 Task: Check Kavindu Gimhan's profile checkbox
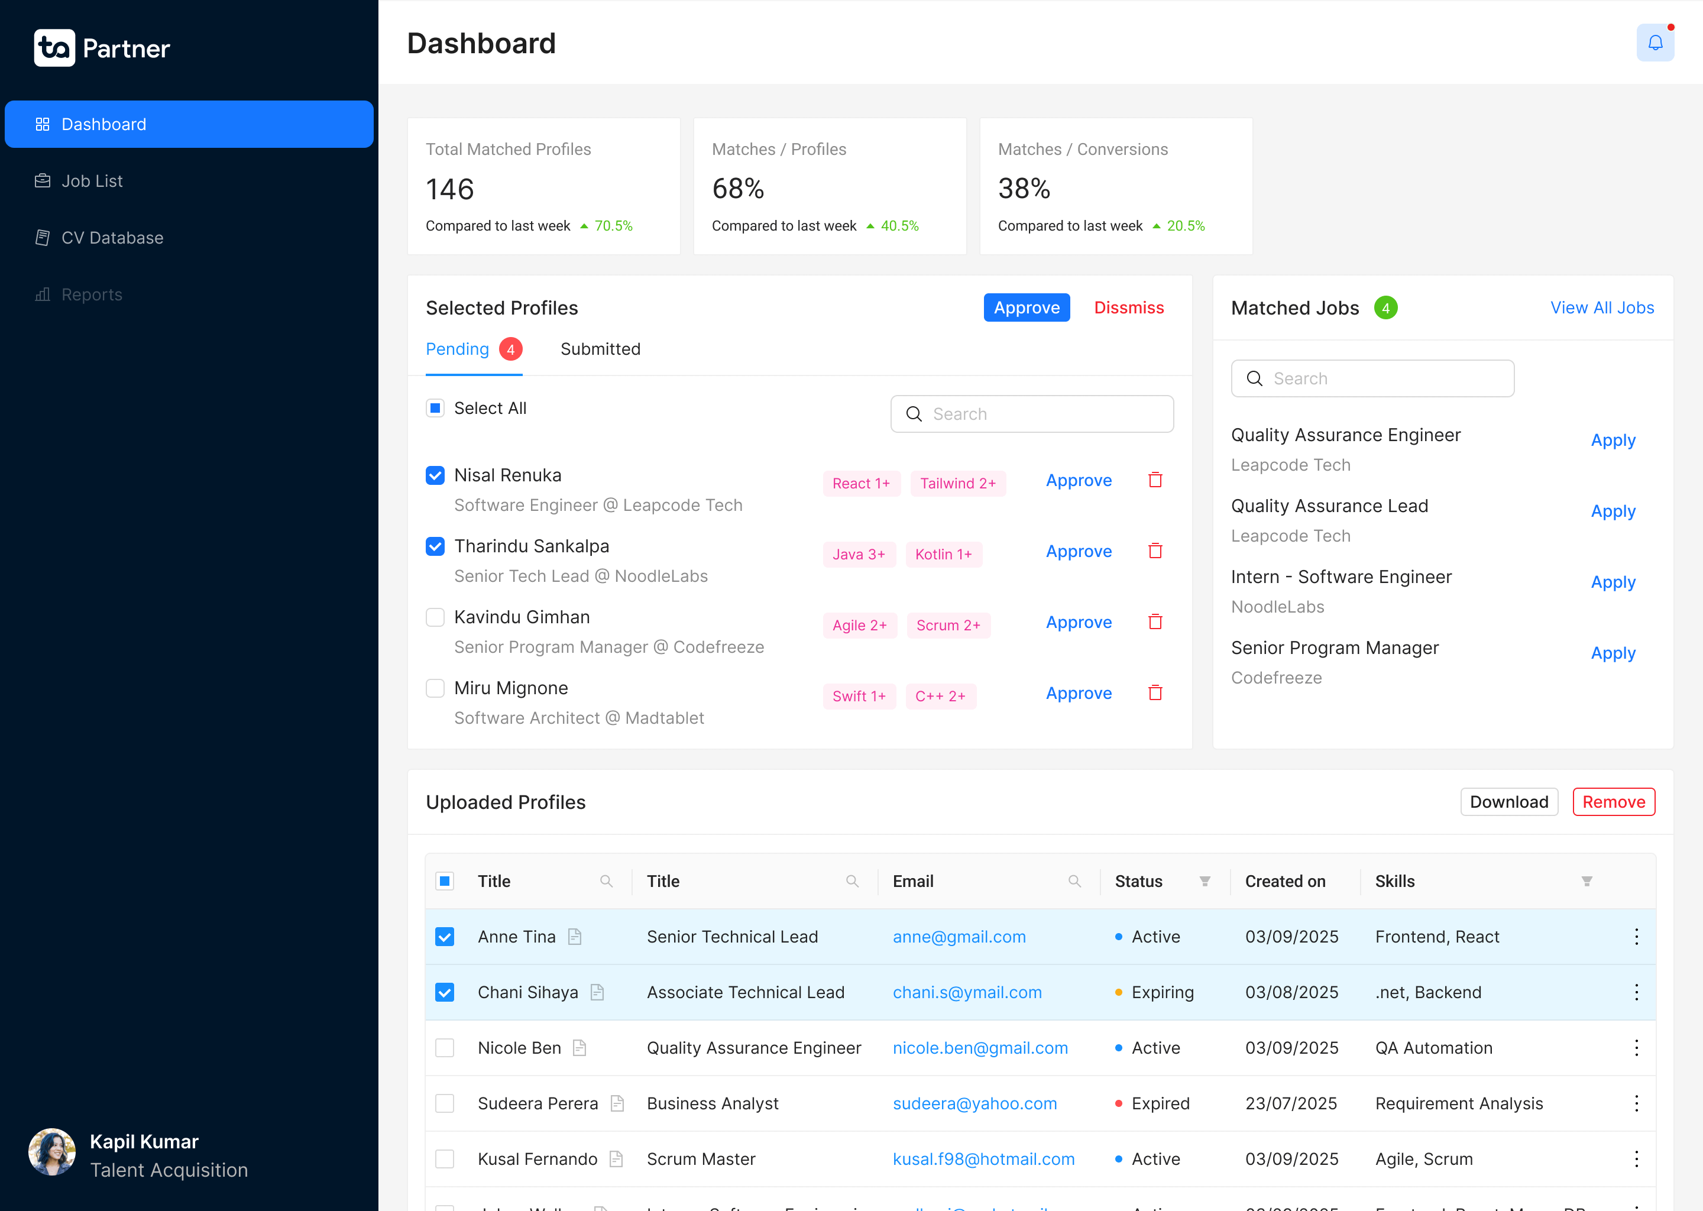pyautogui.click(x=435, y=617)
